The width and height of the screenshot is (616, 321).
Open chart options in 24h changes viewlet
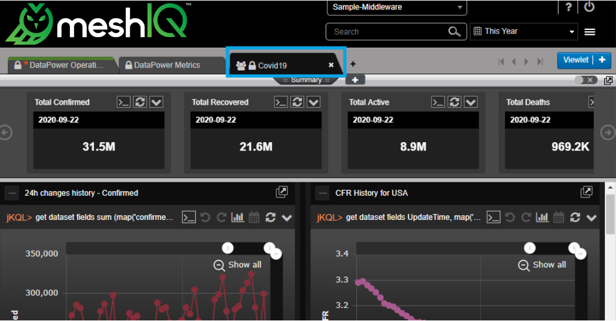(237, 218)
